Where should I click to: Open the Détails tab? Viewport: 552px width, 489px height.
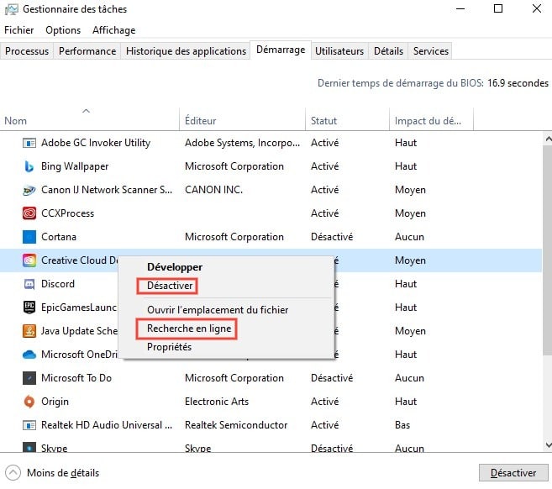click(388, 51)
